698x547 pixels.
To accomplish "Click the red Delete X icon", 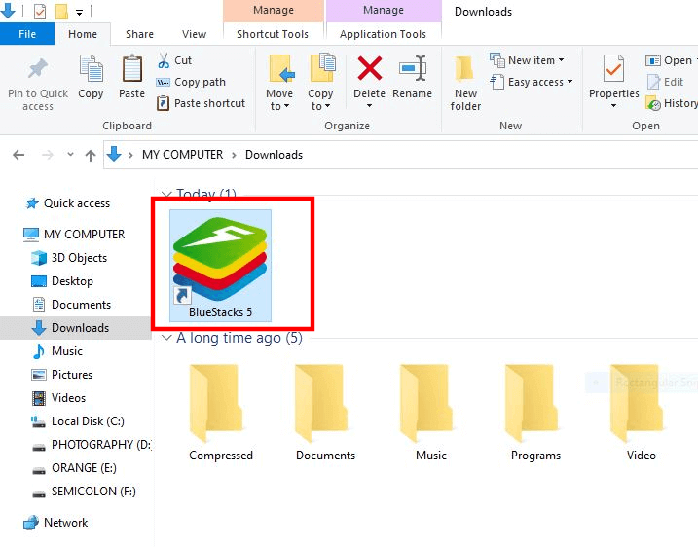I will (x=370, y=68).
